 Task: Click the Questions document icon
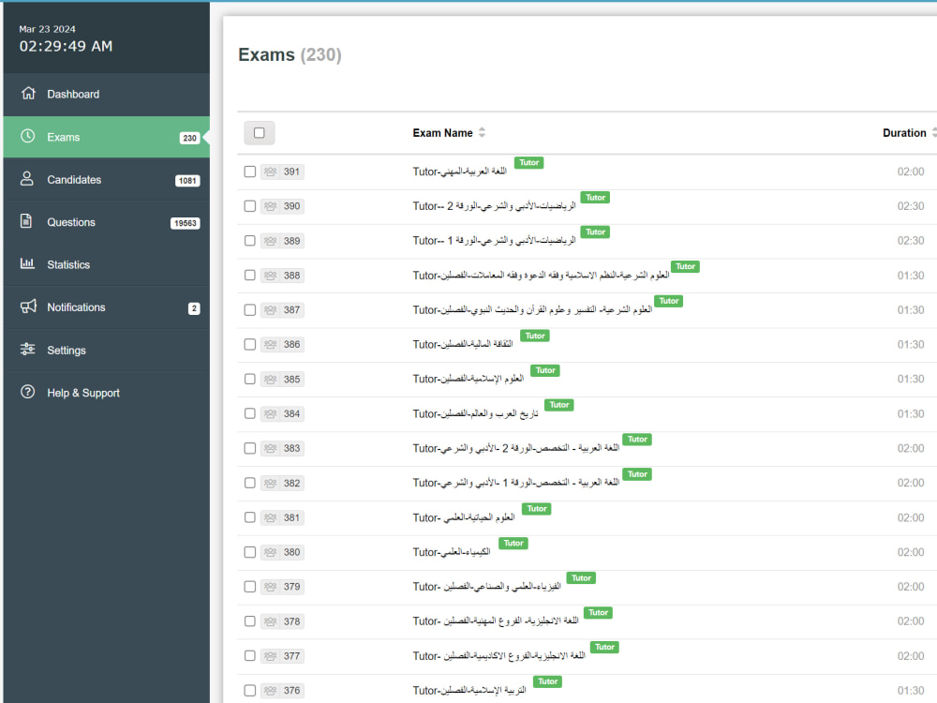click(x=26, y=221)
